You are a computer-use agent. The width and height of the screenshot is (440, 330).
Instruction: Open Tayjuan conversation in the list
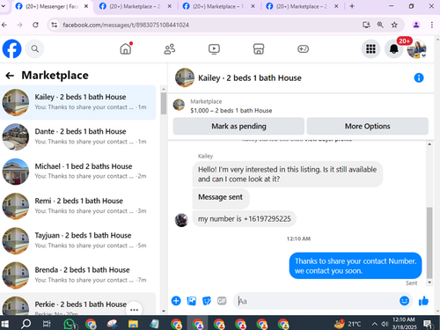pyautogui.click(x=78, y=240)
